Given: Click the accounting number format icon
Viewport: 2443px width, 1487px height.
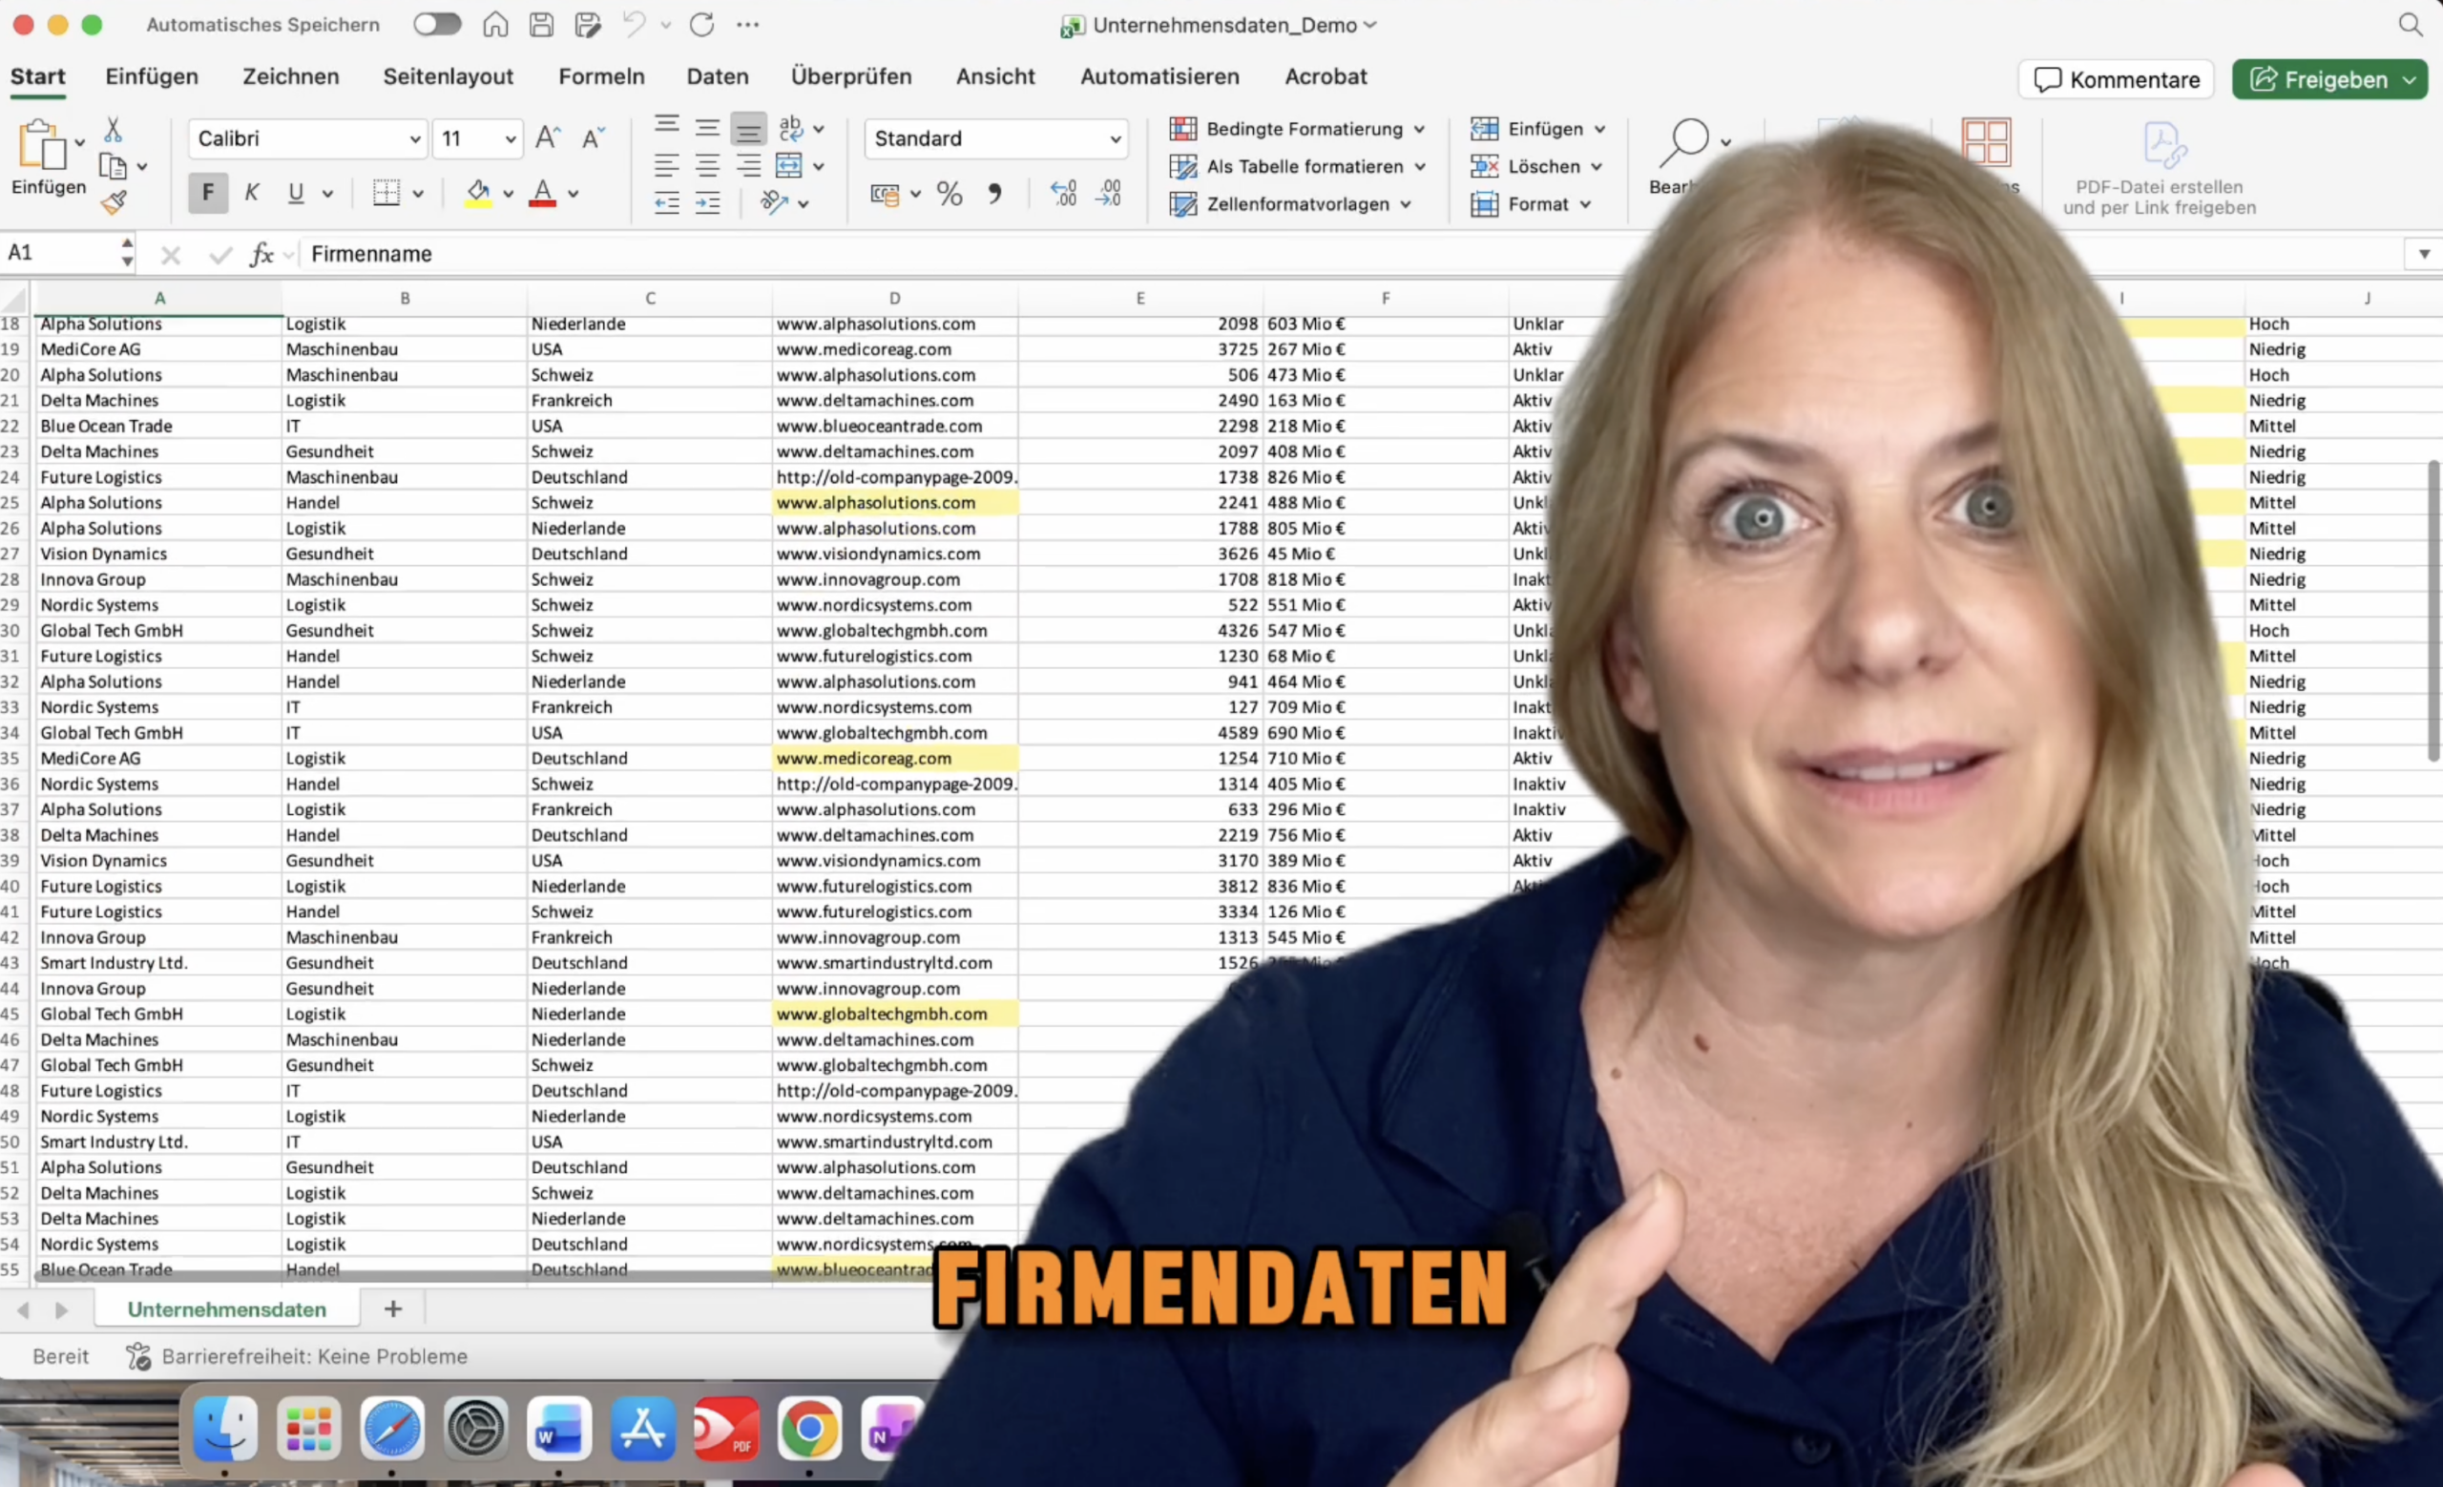Looking at the screenshot, I should click(885, 195).
